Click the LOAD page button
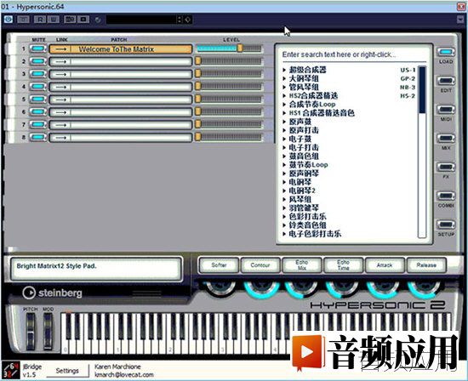The width and height of the screenshot is (468, 381). click(446, 52)
